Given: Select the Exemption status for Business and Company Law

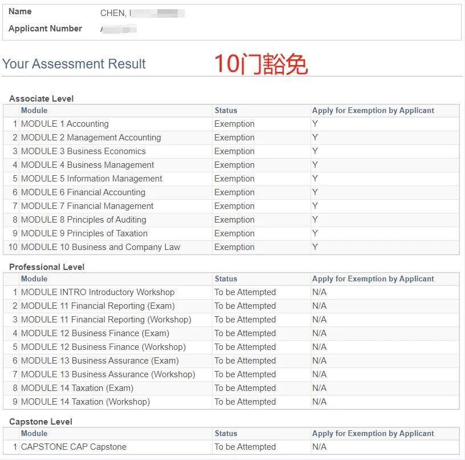Looking at the screenshot, I should coord(235,247).
